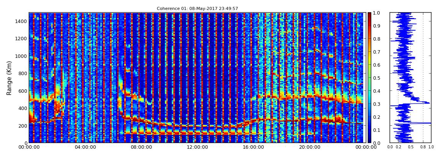Click the colorbar at the 0.0 dark blue end
Viewport: 441px width, 156px height.
(x=369, y=141)
